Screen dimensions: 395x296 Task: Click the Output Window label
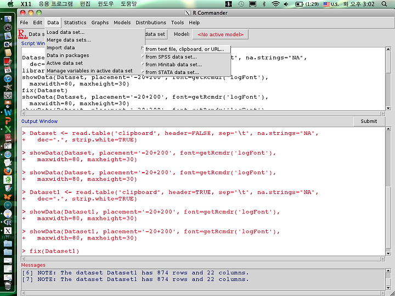click(39, 121)
